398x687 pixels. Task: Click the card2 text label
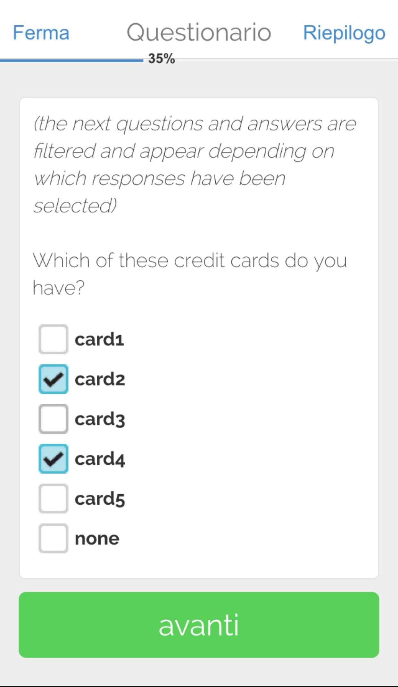coord(100,379)
